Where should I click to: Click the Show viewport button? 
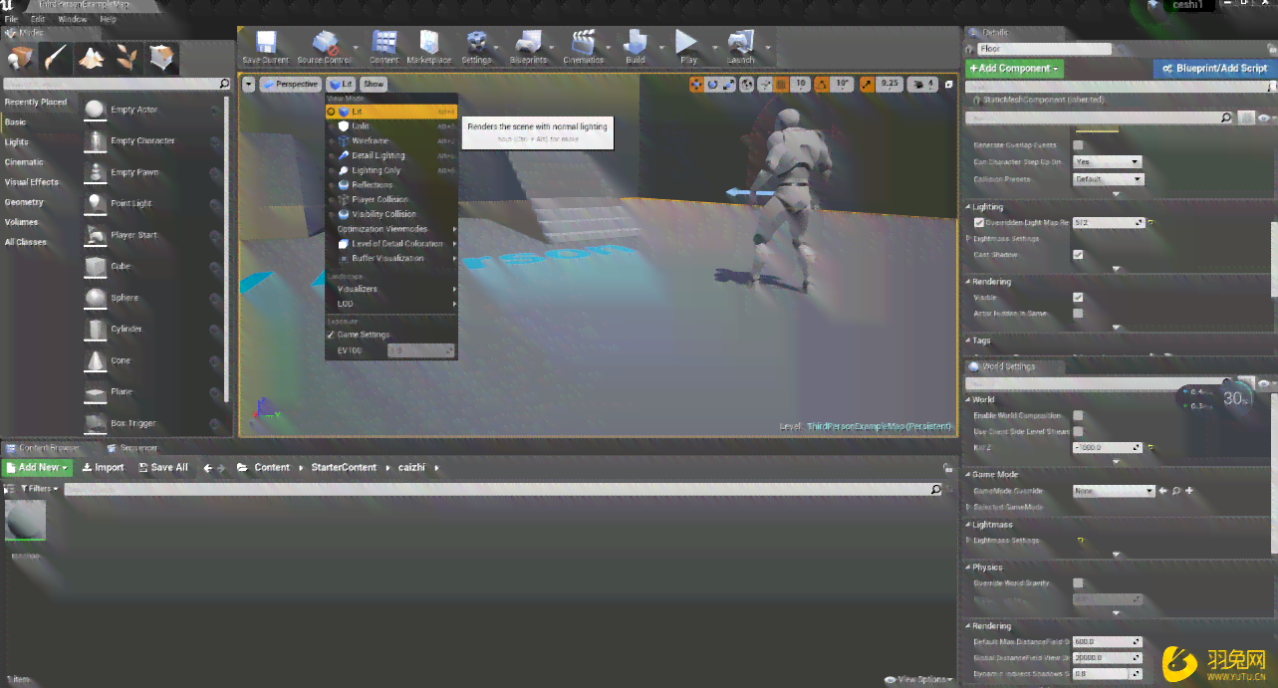pyautogui.click(x=374, y=85)
